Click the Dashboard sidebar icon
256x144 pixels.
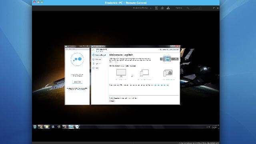[94, 55]
